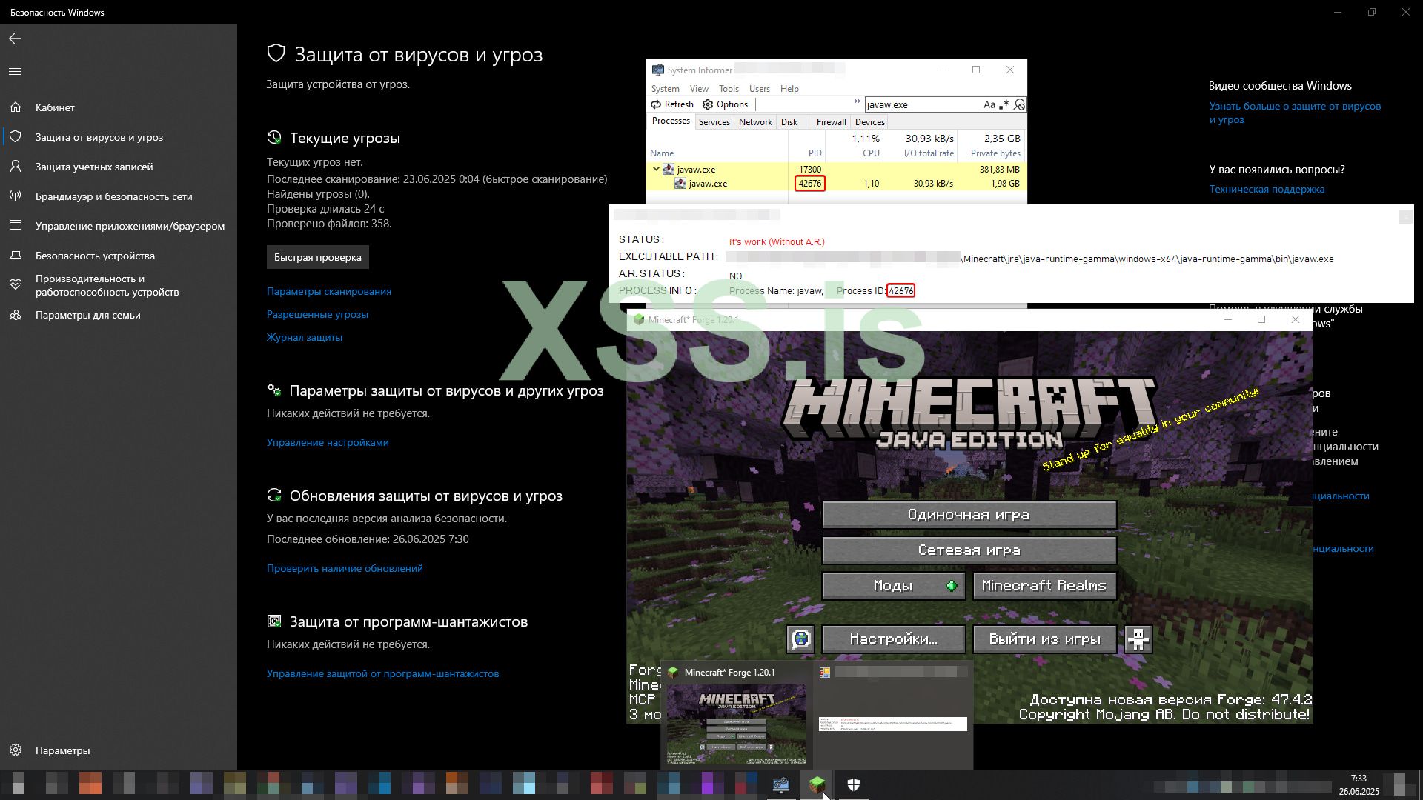
Task: Sort processes by PID column header
Action: click(x=815, y=153)
